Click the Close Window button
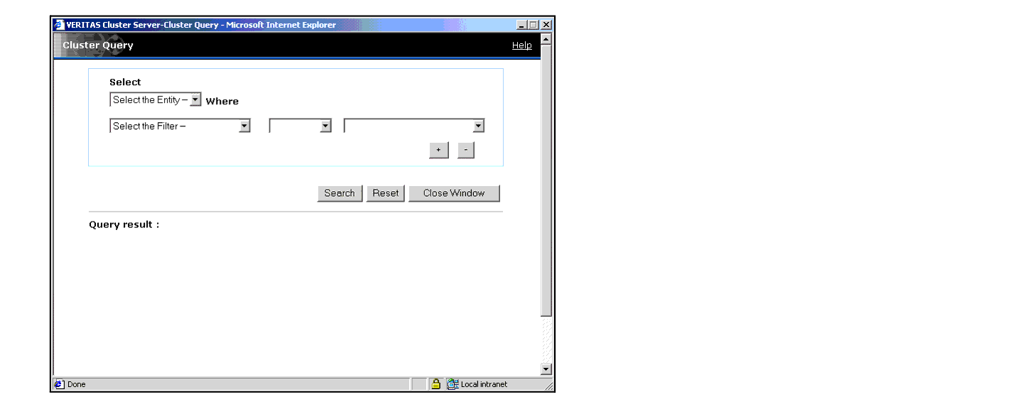The image size is (1013, 419). point(454,193)
